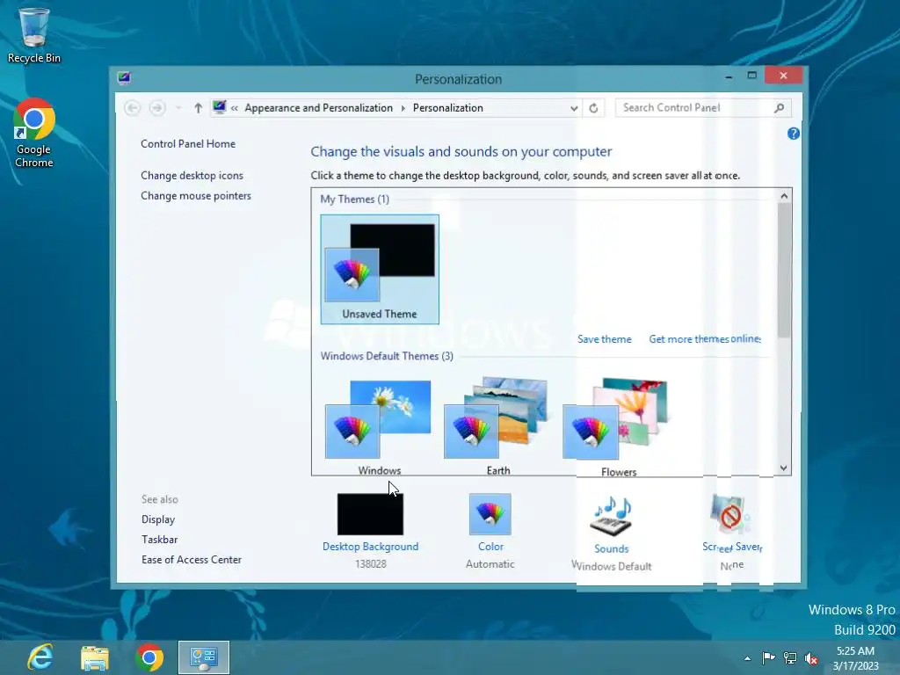Image resolution: width=900 pixels, height=675 pixels.
Task: Expand the breadcrumb double-chevron
Action: [x=234, y=108]
